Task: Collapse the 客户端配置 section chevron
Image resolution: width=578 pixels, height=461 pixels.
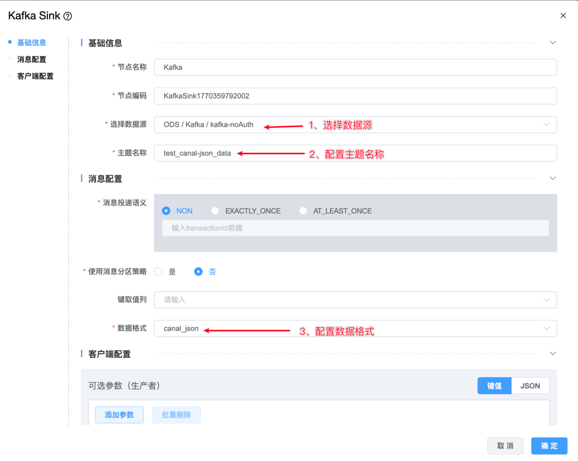Action: point(552,354)
